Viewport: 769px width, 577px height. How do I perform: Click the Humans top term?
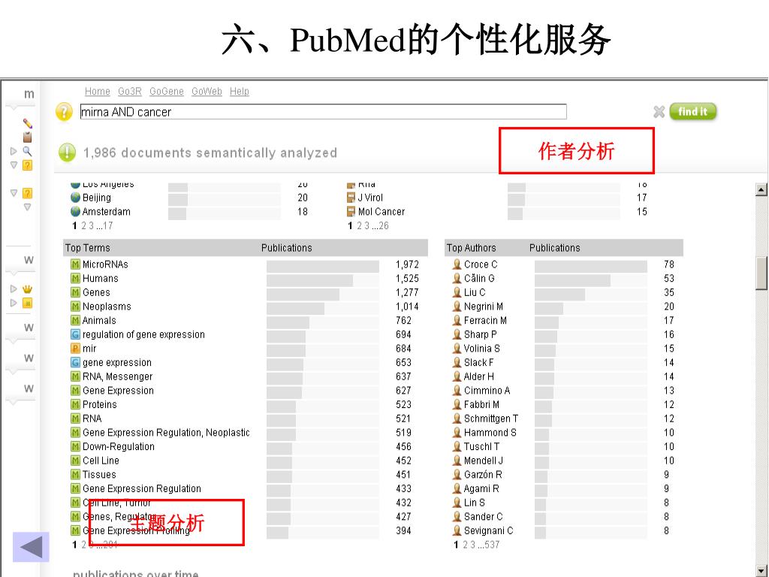(x=101, y=279)
